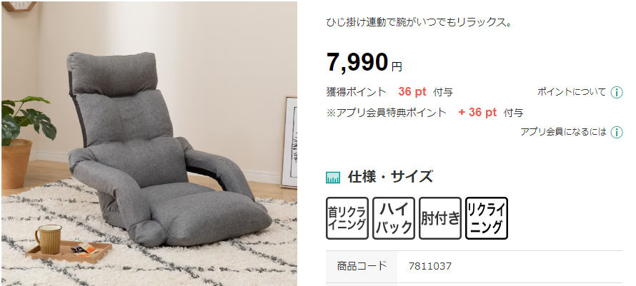Screen dimensions: 636x286
Task: Click the red 36 pt earned points value
Action: click(412, 92)
